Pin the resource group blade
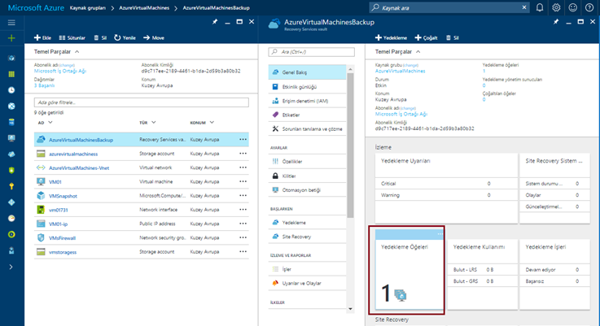This screenshot has height=326, width=600. (215, 22)
